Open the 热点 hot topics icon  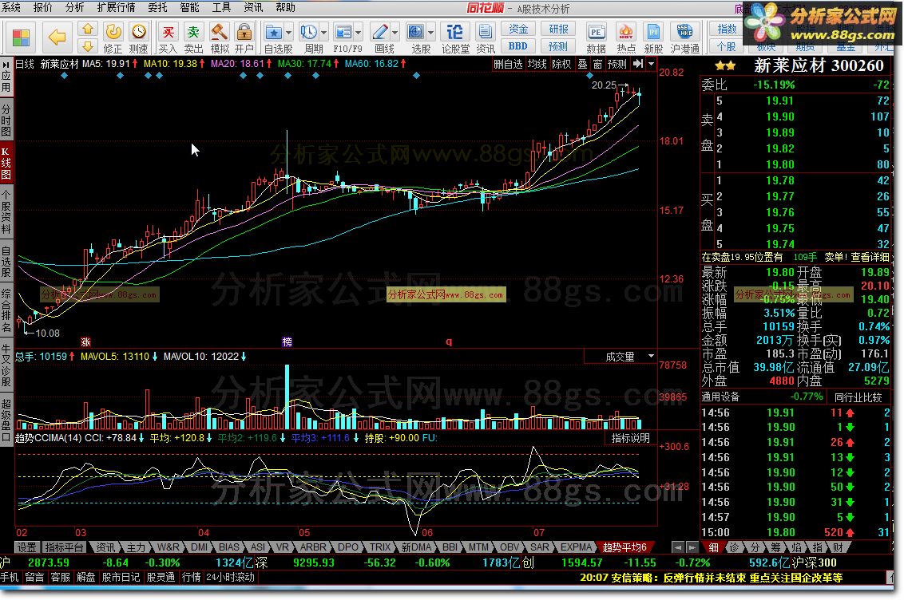pyautogui.click(x=625, y=38)
